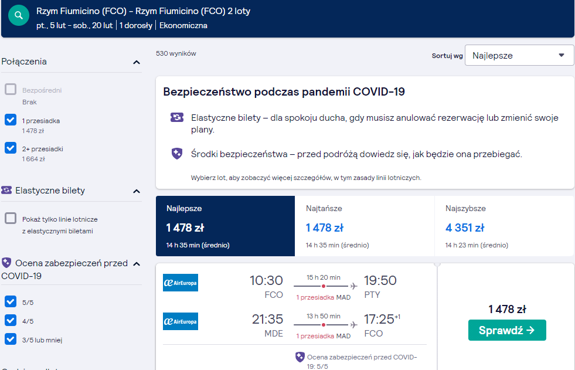Uncheck the 2+ przesiadki checkbox
The height and width of the screenshot is (370, 575).
11,148
